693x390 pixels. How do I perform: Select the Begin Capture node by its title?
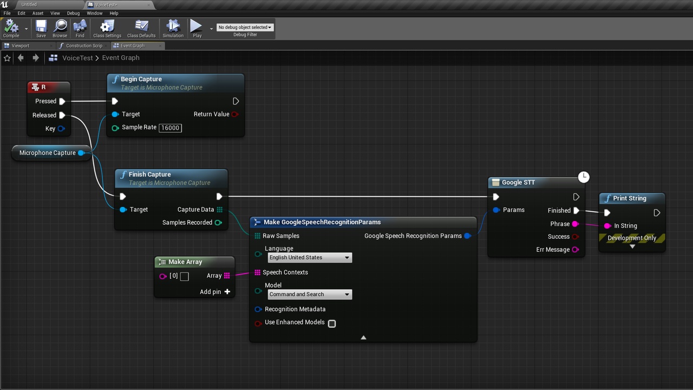pyautogui.click(x=141, y=79)
